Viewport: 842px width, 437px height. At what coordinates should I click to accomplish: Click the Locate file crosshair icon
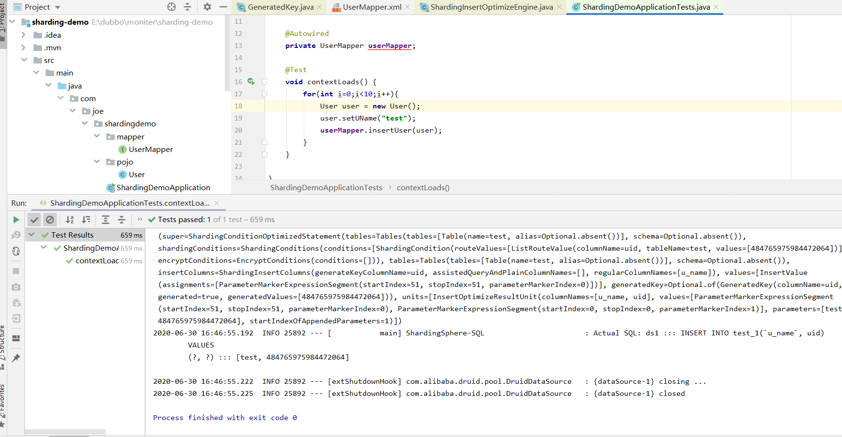tap(171, 7)
